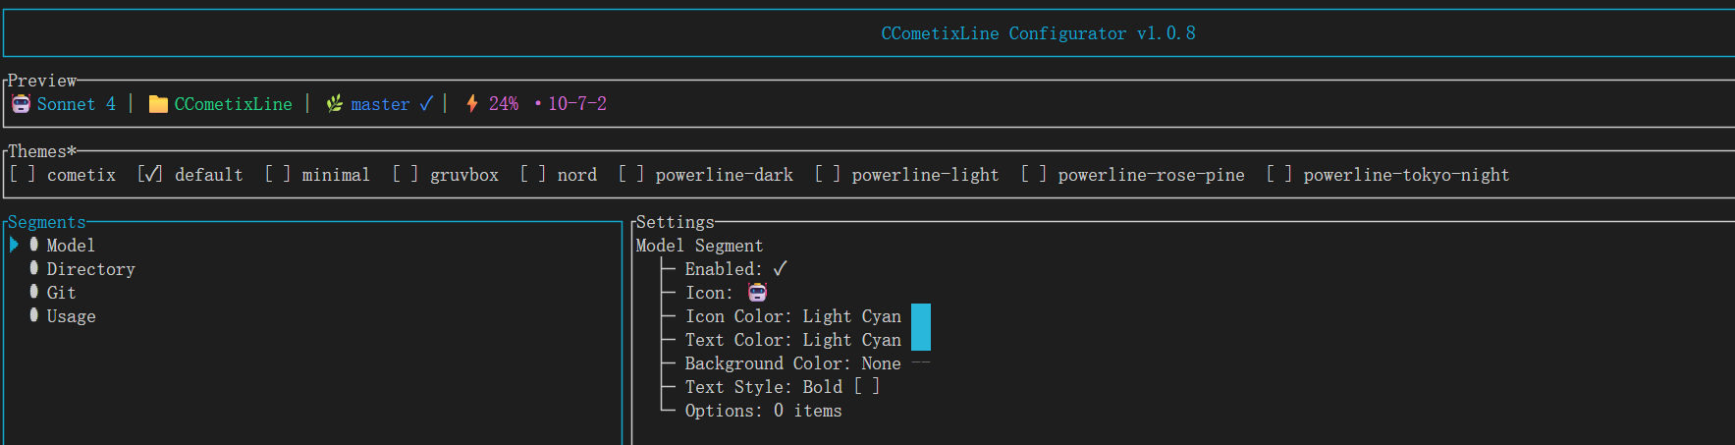Image resolution: width=1735 pixels, height=445 pixels.
Task: Click the Text Color Light Cyan label
Action: click(792, 340)
